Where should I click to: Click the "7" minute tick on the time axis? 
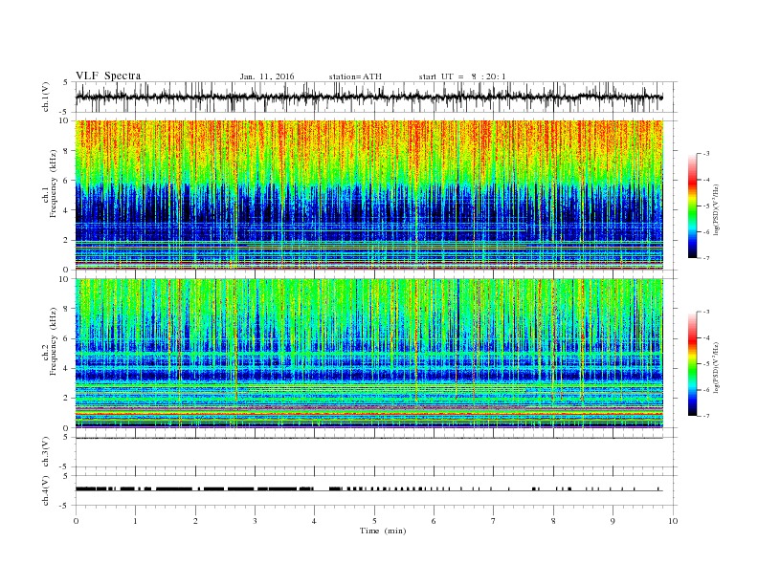(494, 521)
